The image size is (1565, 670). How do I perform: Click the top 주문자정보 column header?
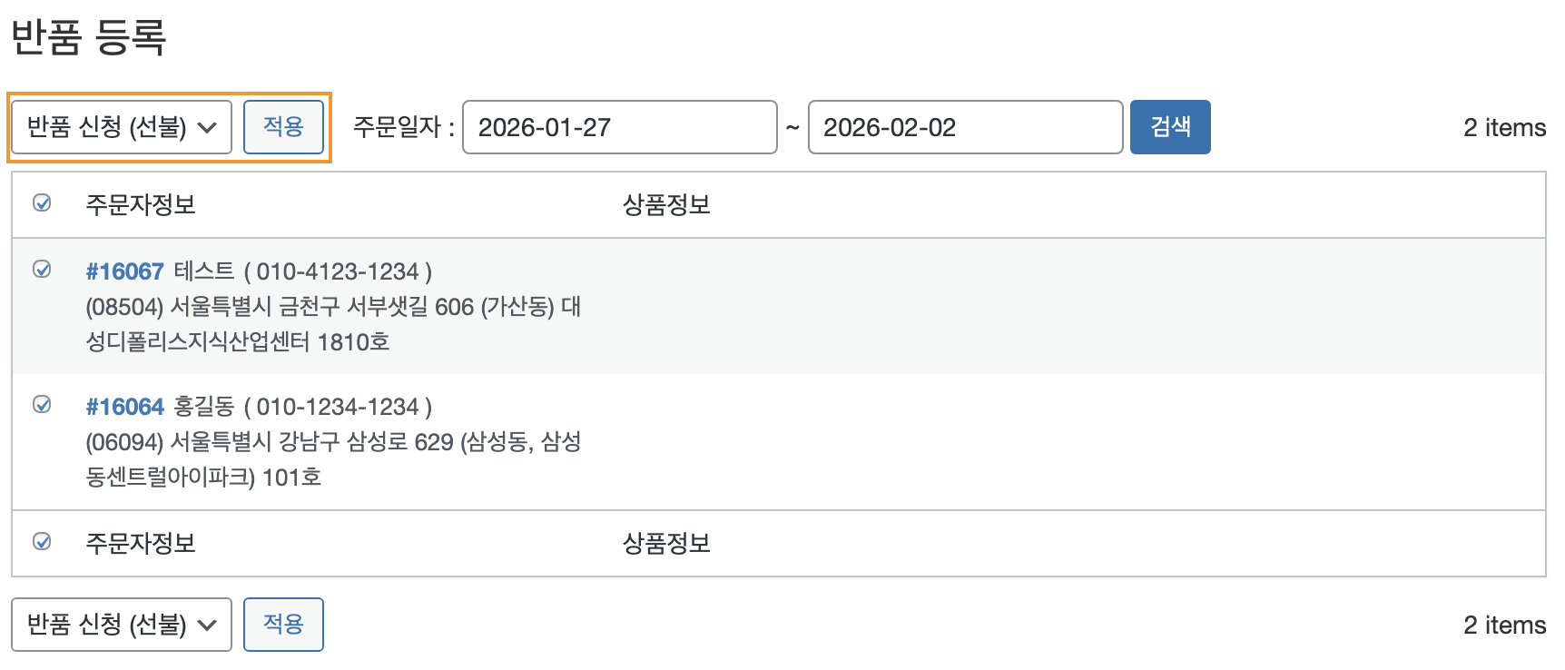(141, 205)
